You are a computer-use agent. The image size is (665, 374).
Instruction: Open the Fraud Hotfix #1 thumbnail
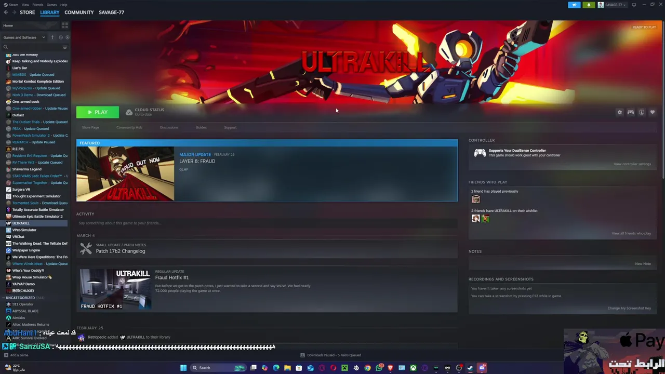115,289
